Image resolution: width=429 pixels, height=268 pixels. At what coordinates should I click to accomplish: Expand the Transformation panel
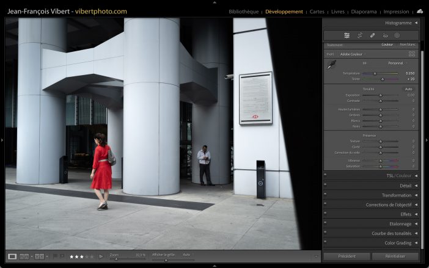(x=397, y=195)
